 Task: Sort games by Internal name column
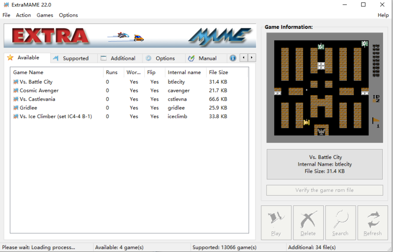pos(184,73)
